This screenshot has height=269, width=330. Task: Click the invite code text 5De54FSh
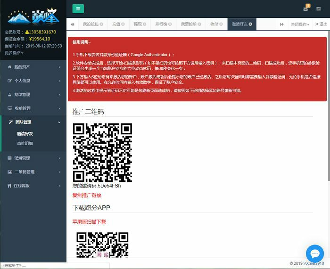[109, 186]
